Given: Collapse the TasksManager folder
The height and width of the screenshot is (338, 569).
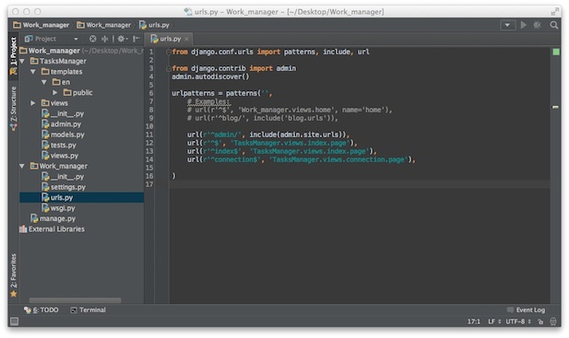Looking at the screenshot, I should (x=22, y=61).
